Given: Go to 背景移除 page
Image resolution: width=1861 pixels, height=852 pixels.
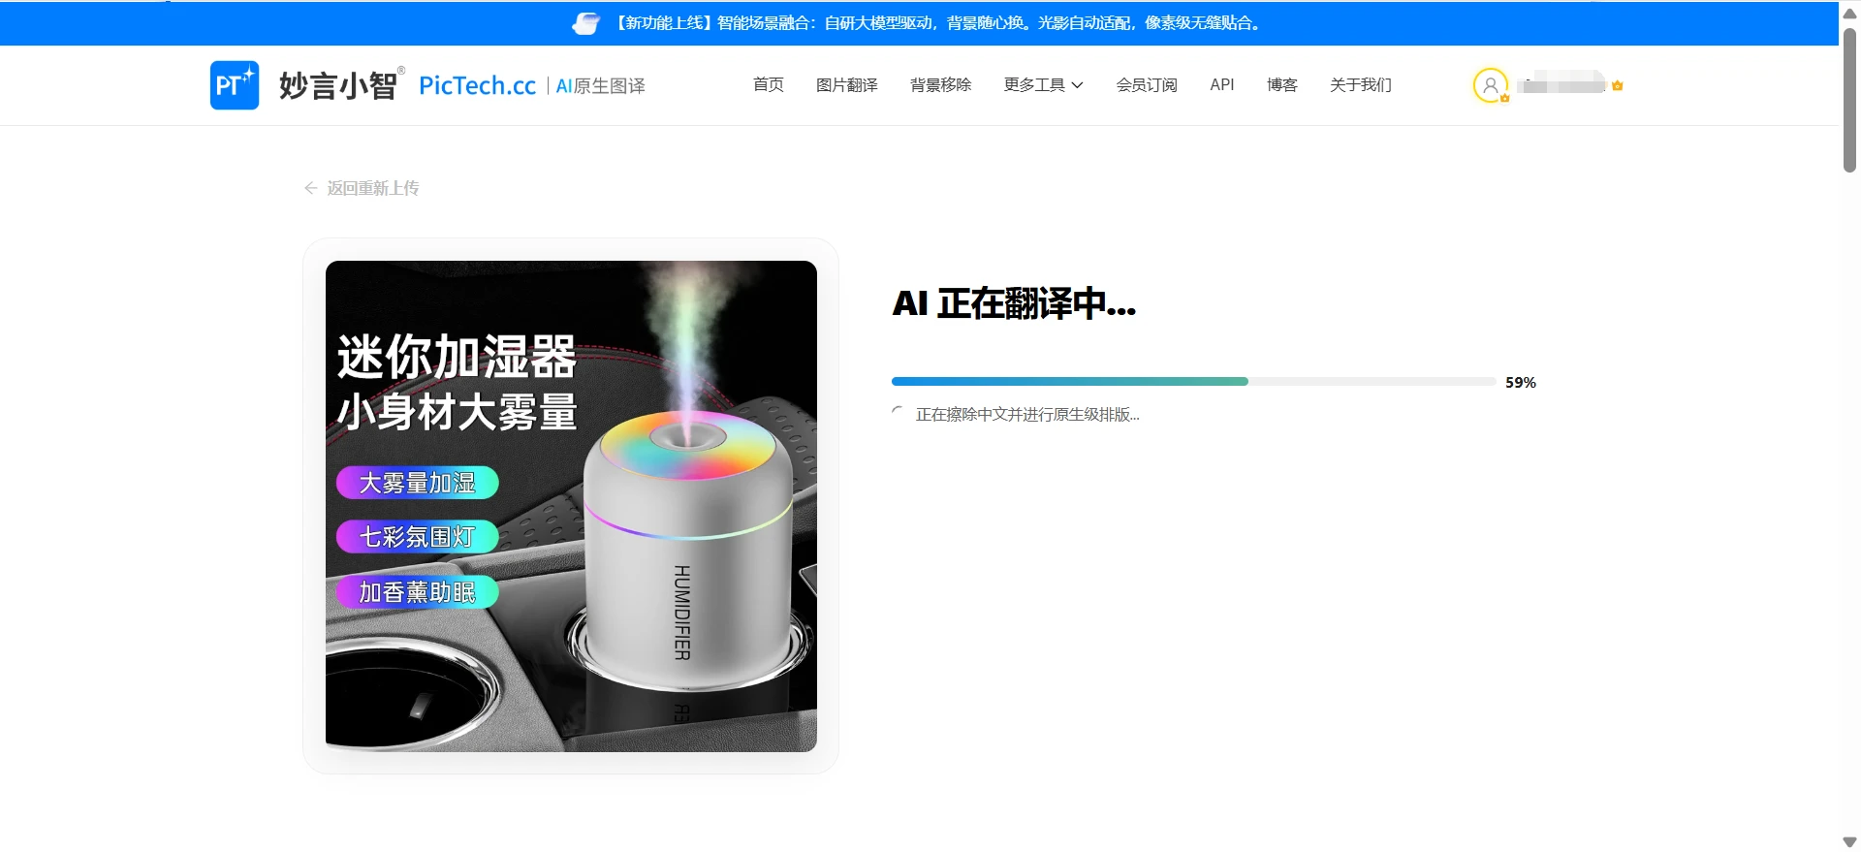Looking at the screenshot, I should [x=940, y=85].
